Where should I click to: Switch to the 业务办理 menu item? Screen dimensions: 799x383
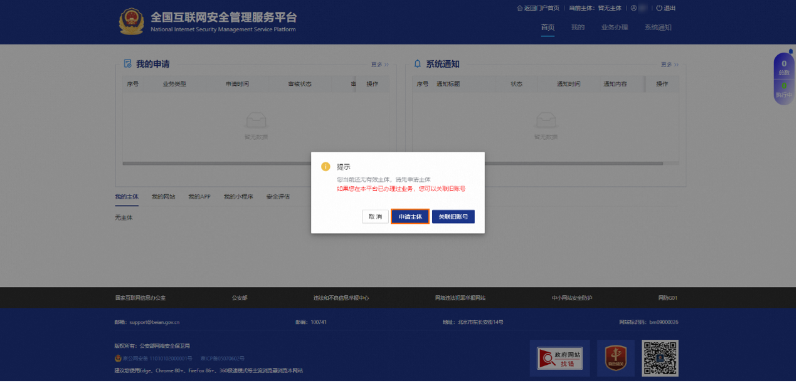click(613, 28)
